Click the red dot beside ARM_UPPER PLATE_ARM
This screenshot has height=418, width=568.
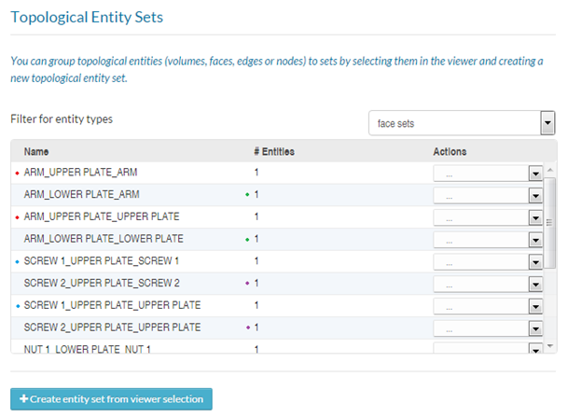point(17,174)
